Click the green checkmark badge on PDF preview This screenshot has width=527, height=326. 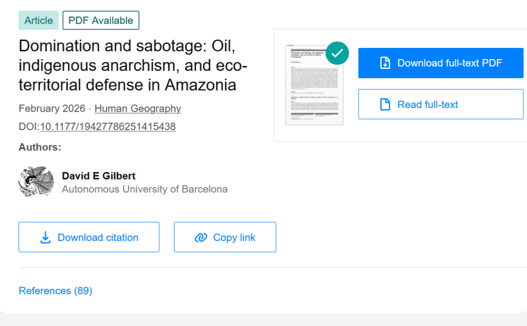pos(337,53)
